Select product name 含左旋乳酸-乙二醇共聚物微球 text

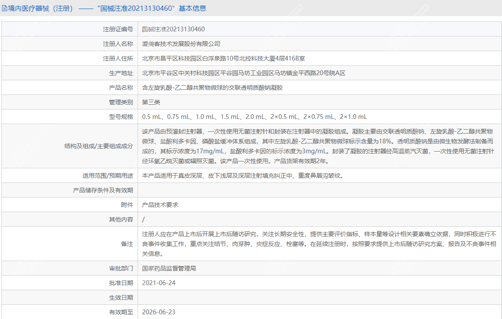click(x=213, y=88)
